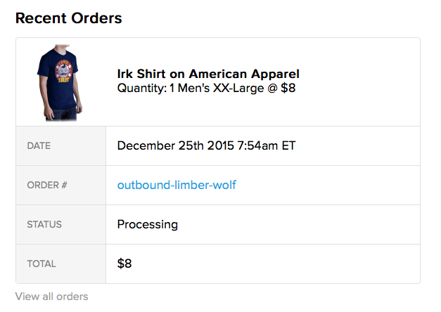Viewport: 441px width, 312px height.
Task: Click the circular logo printed on the shirt
Action: click(60, 72)
